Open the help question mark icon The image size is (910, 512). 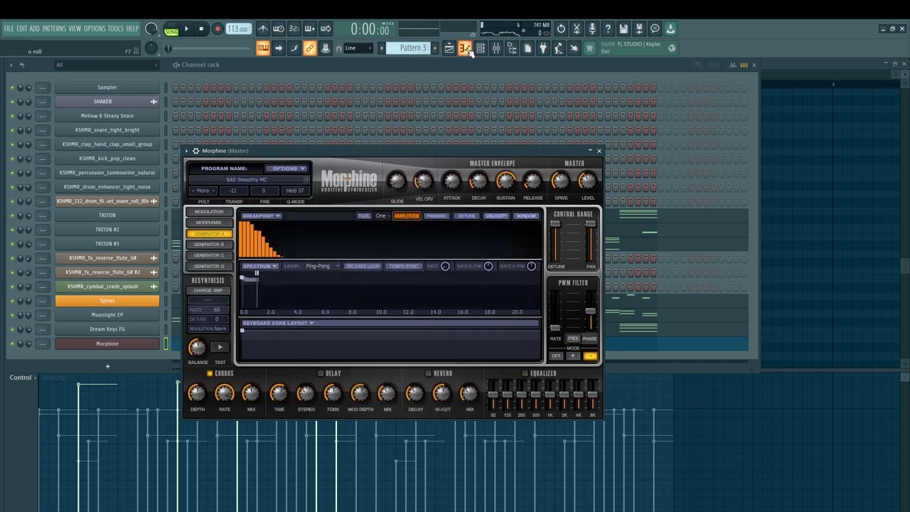coord(608,29)
